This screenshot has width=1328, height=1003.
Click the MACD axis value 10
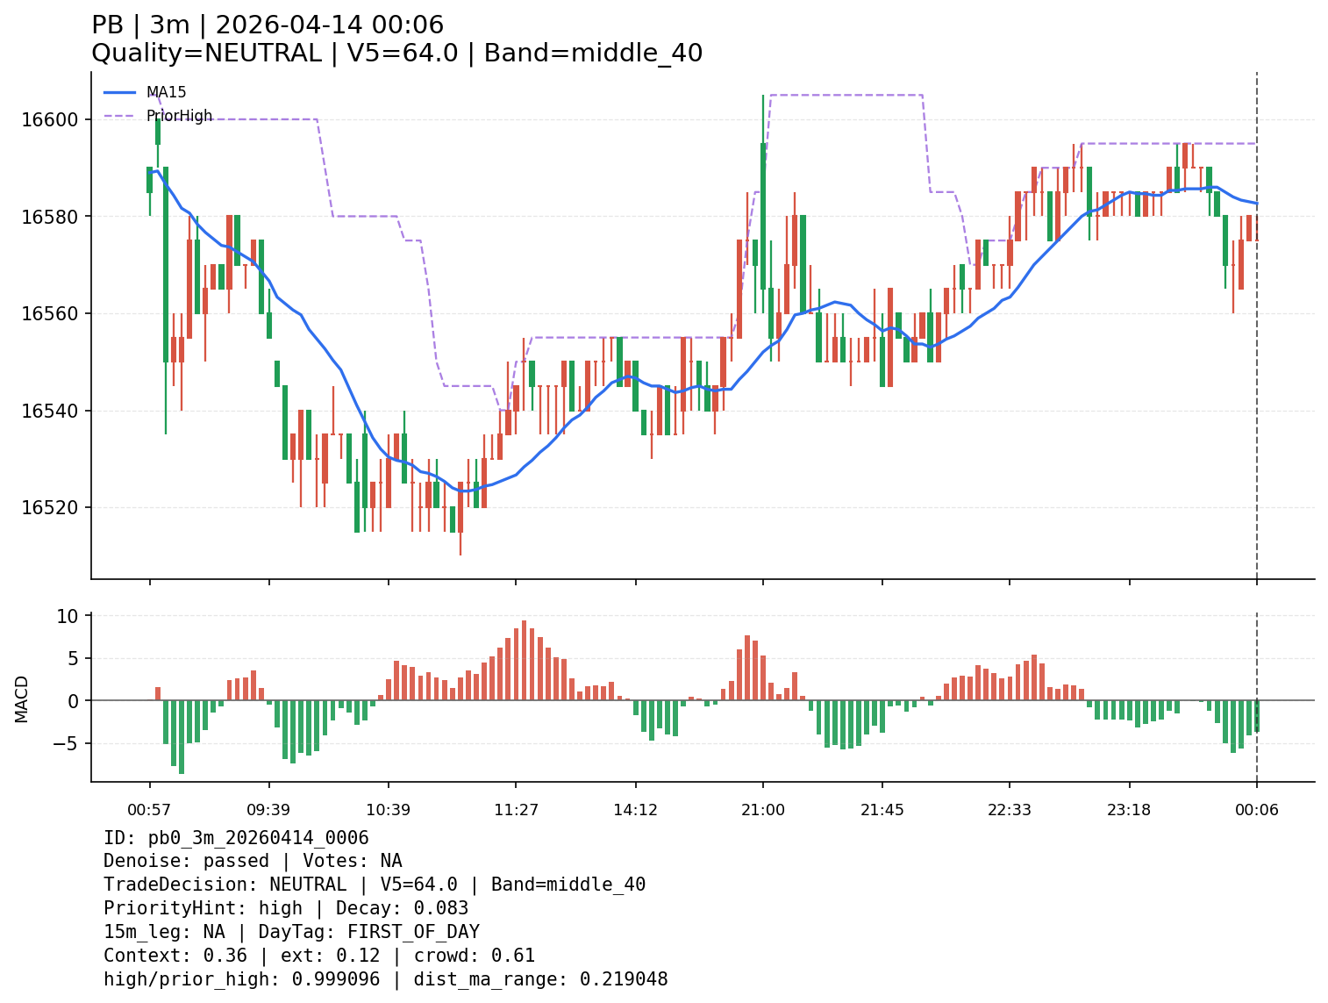tap(68, 616)
